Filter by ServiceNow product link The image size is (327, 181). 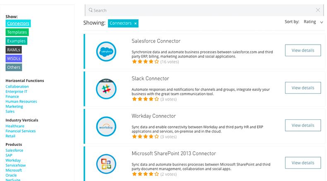pos(16,165)
